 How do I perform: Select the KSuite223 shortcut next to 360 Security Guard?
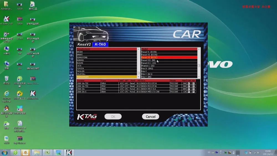point(33,95)
